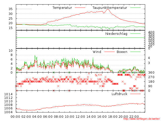The width and height of the screenshot is (161, 121).
Task: Click the 00:00 time axis label
Action: 15,117
